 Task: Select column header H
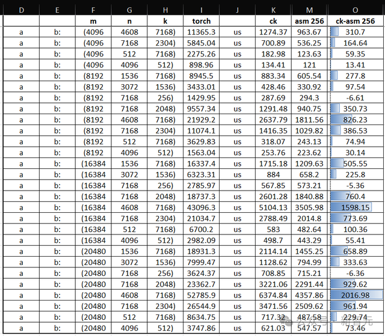(x=165, y=10)
